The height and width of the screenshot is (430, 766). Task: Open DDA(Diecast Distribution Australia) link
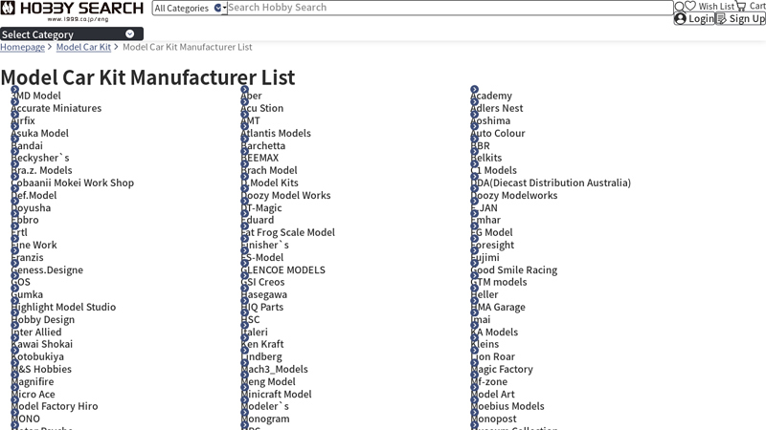[551, 183]
